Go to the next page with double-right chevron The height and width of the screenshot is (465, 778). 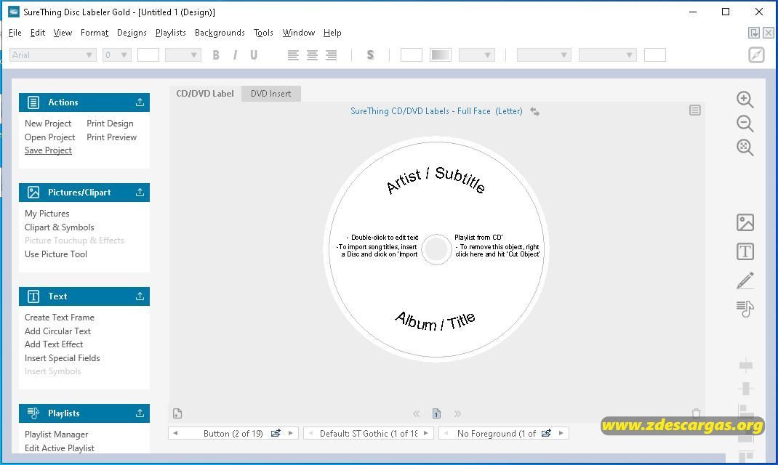[x=457, y=413]
